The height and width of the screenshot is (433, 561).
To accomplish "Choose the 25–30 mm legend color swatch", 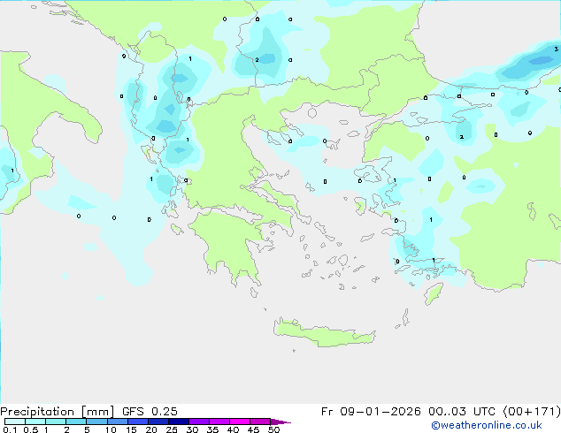I will (178, 422).
